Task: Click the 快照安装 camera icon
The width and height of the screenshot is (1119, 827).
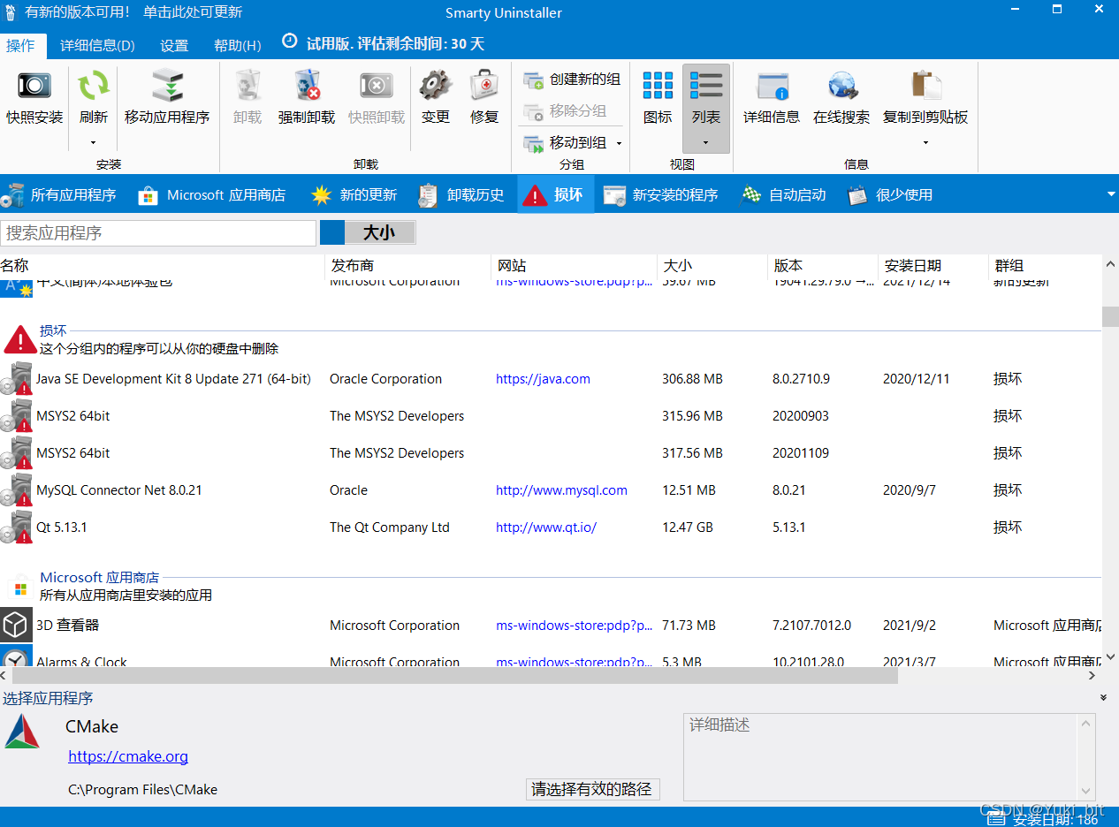Action: click(34, 86)
